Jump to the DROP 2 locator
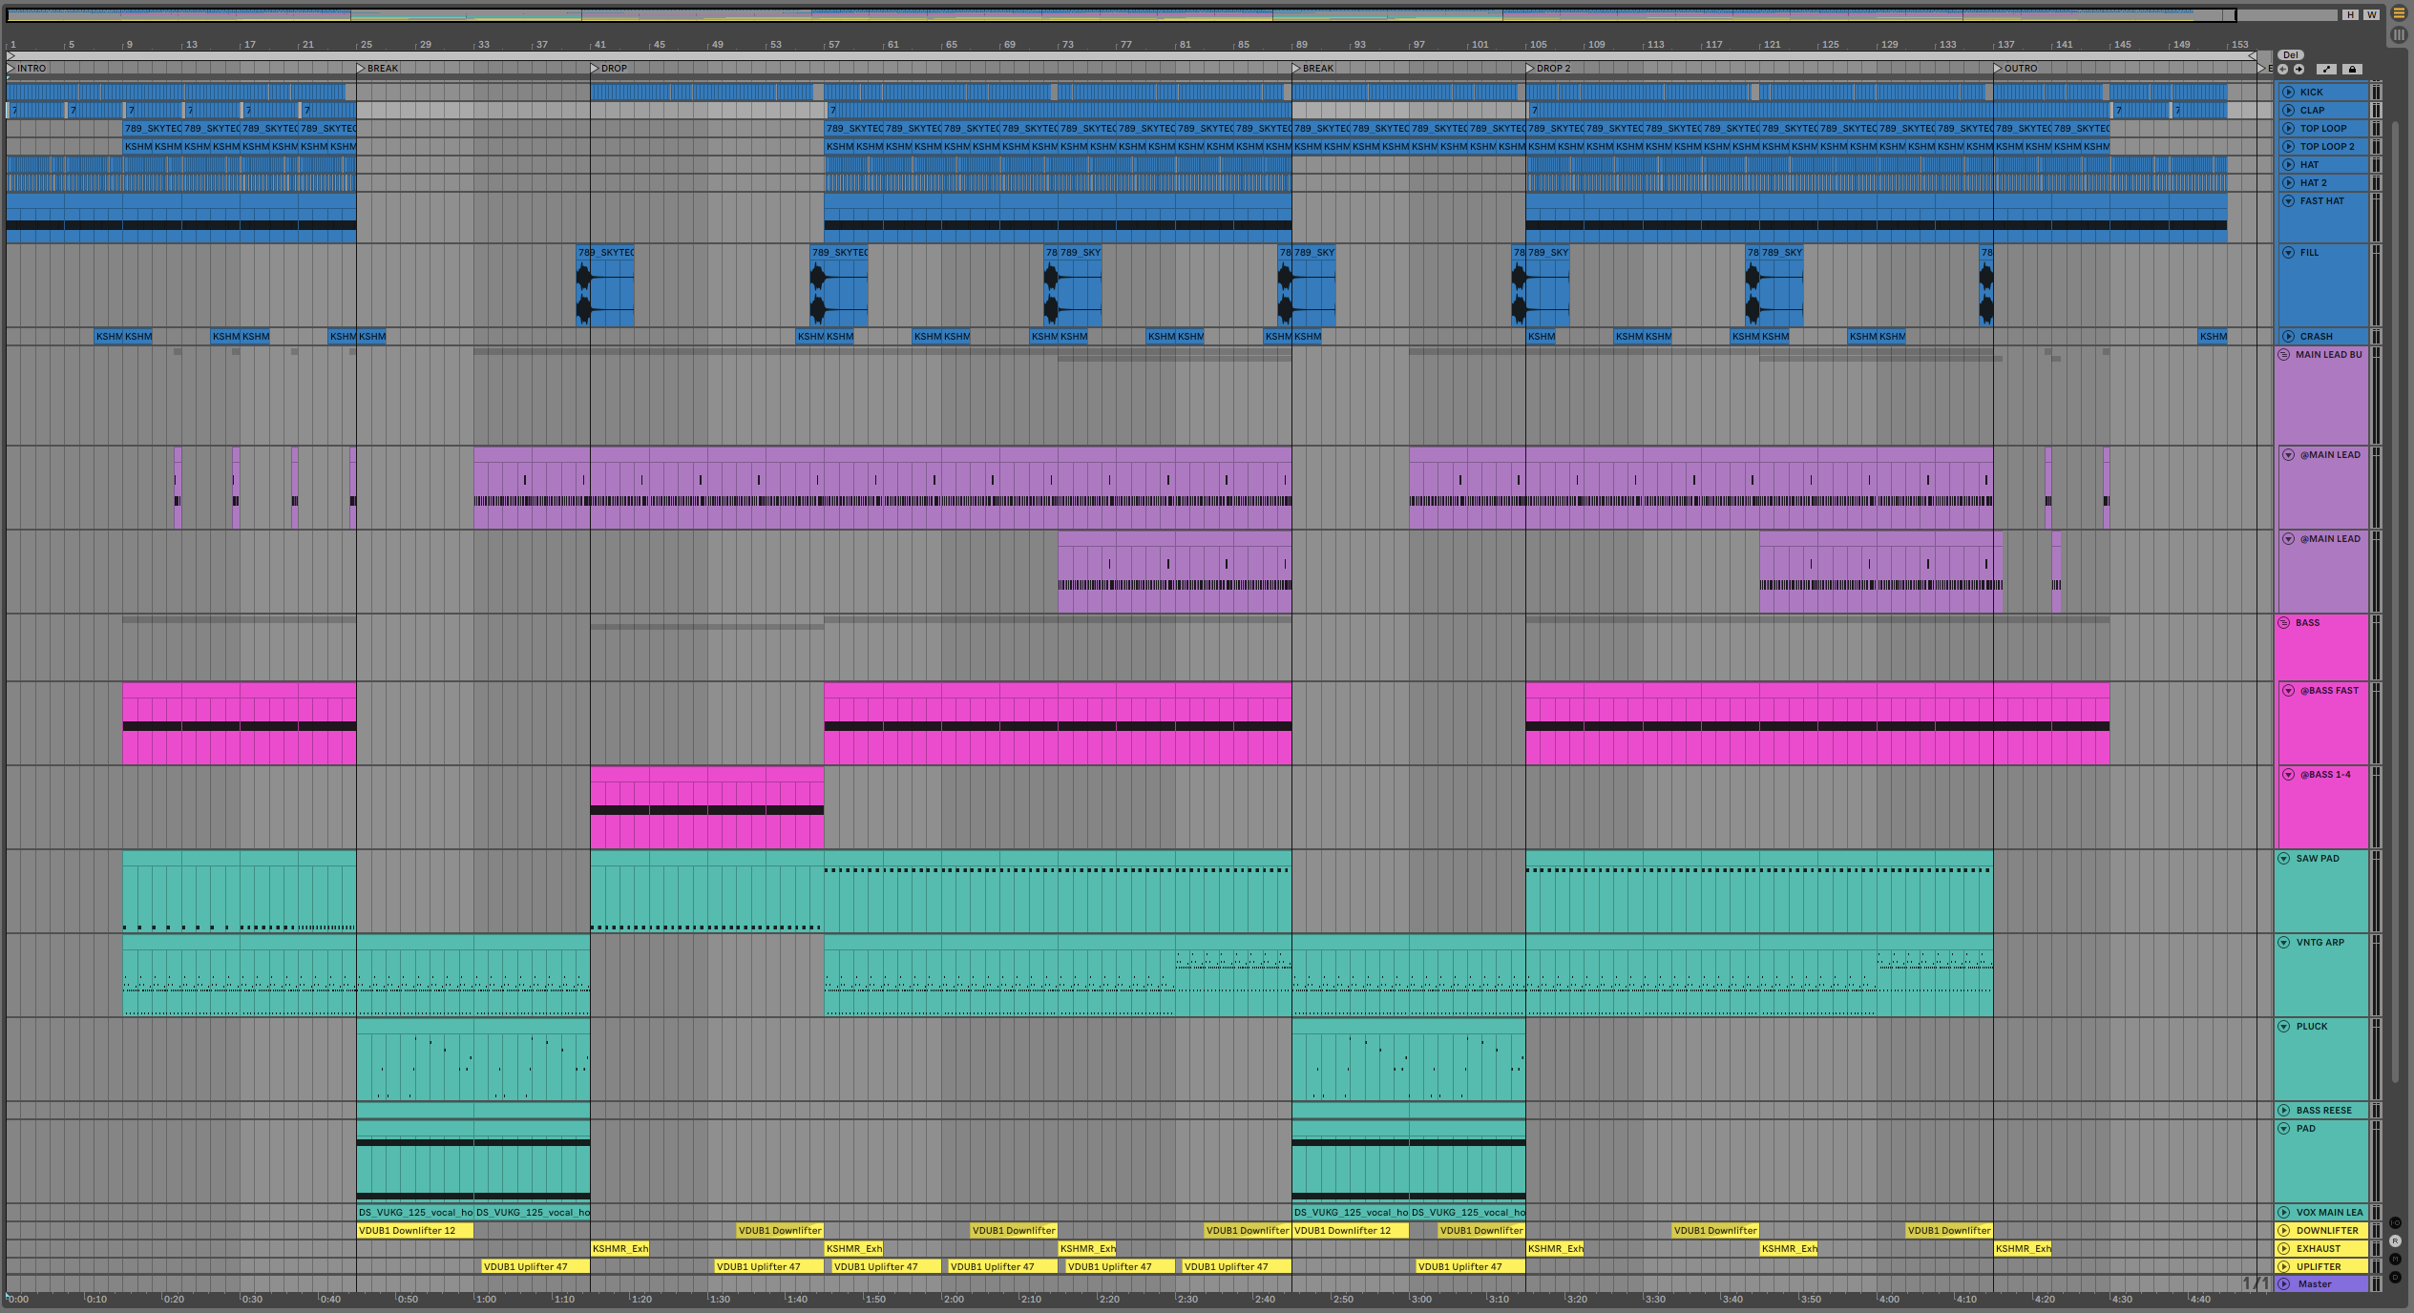 pyautogui.click(x=1530, y=69)
